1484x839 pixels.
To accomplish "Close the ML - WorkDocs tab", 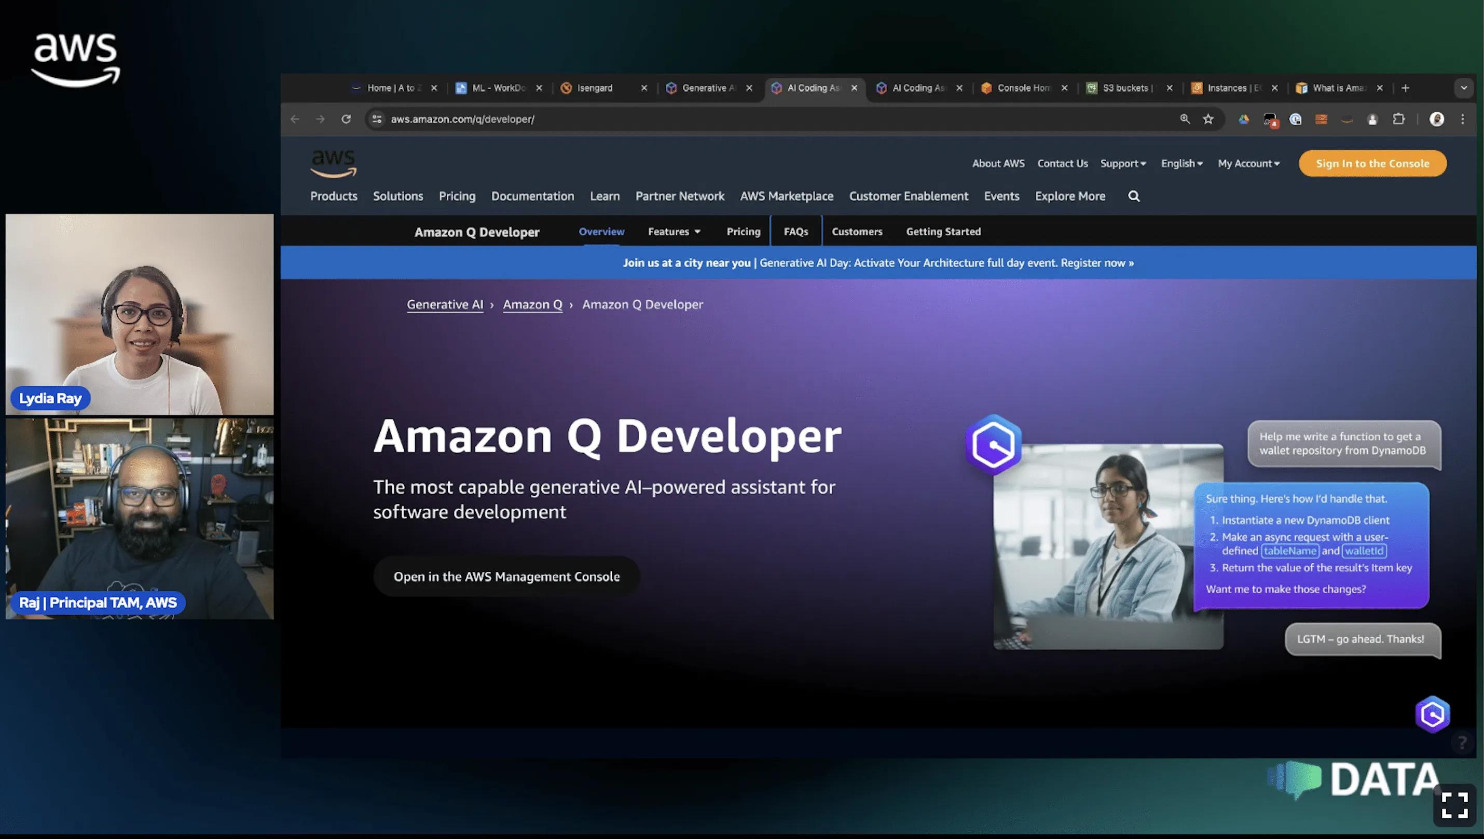I will click(x=539, y=88).
